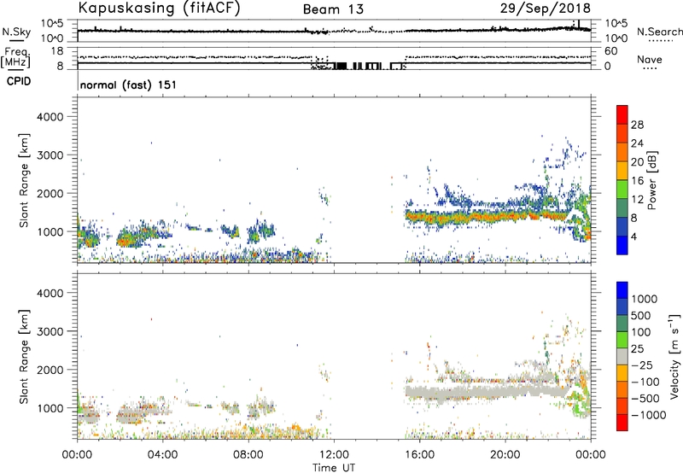
Task: Click the '1000' velocity scale value
Action: click(x=644, y=299)
